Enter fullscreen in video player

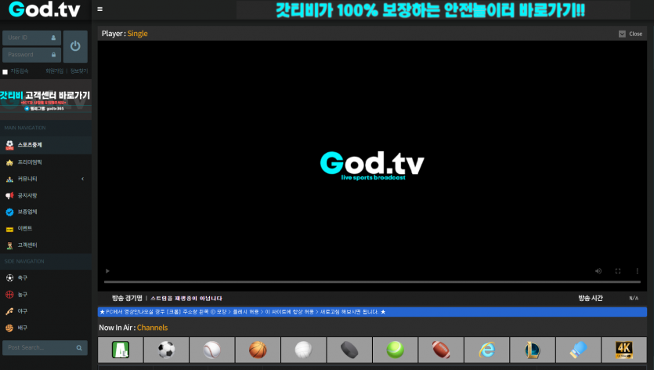coord(618,271)
